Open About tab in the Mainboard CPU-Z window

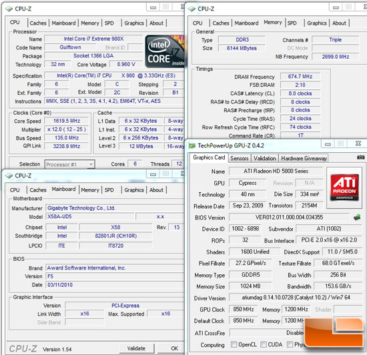[156, 190]
